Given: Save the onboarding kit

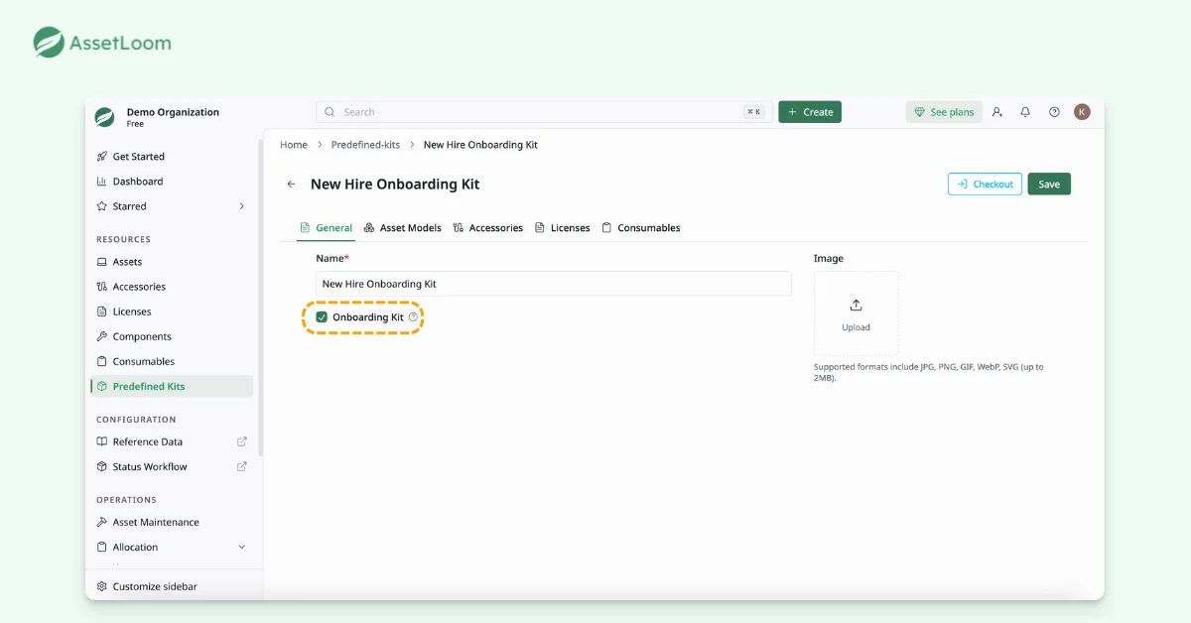Looking at the screenshot, I should point(1049,185).
